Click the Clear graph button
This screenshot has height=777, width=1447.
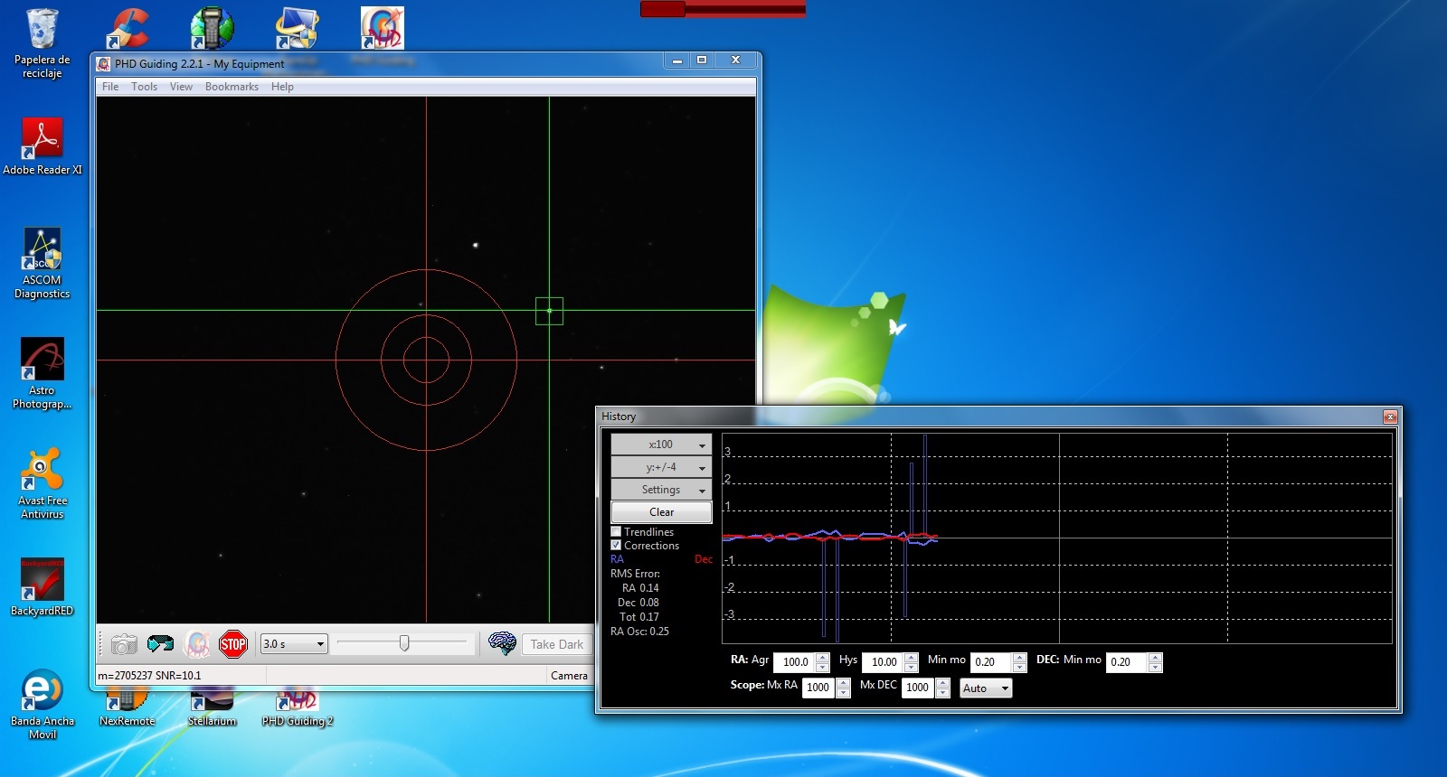661,512
